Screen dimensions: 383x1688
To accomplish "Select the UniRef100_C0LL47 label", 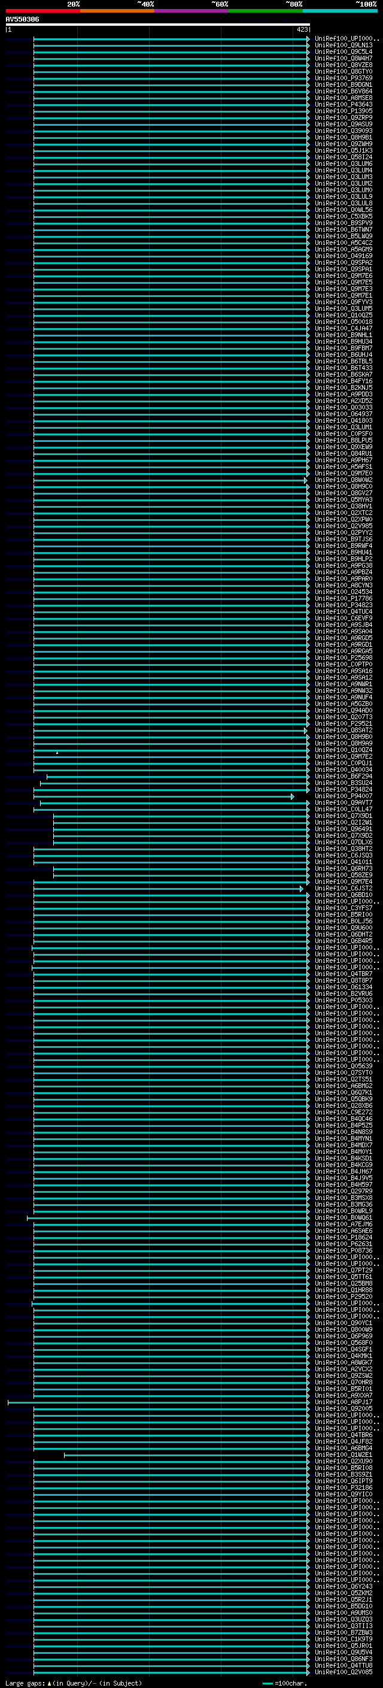I will [x=343, y=810].
